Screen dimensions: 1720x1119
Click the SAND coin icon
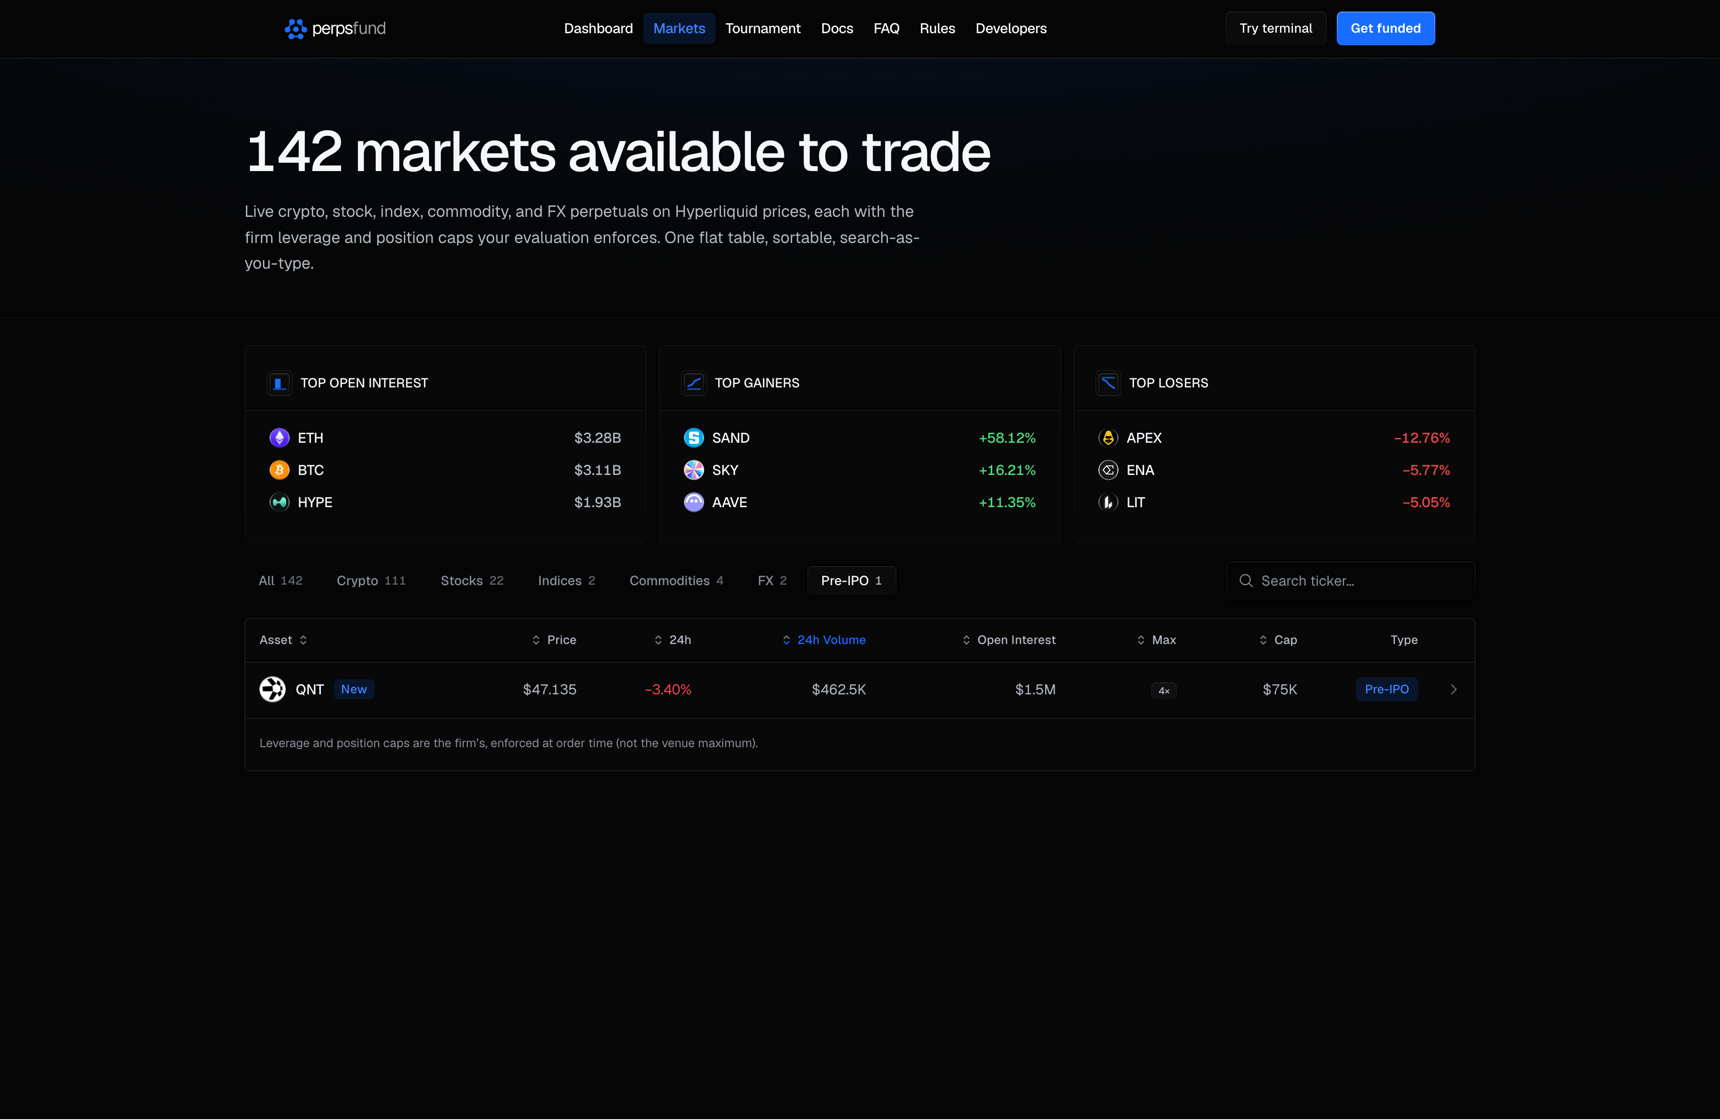tap(694, 438)
